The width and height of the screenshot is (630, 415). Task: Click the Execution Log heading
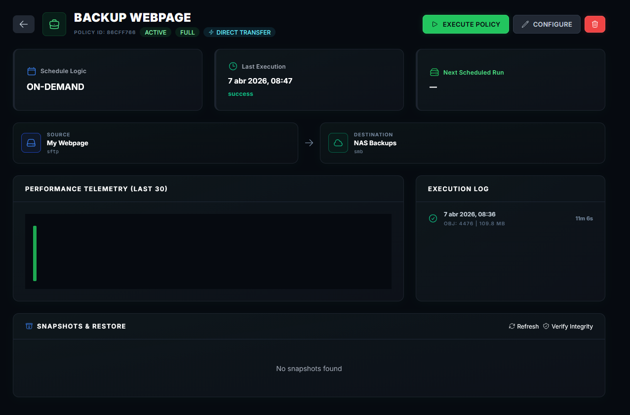(458, 189)
